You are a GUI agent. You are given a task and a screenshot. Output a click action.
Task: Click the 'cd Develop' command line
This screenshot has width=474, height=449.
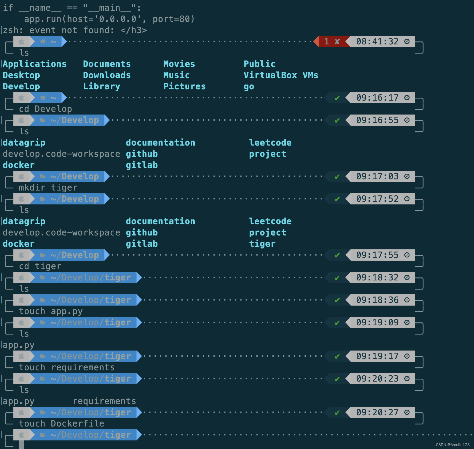click(45, 109)
